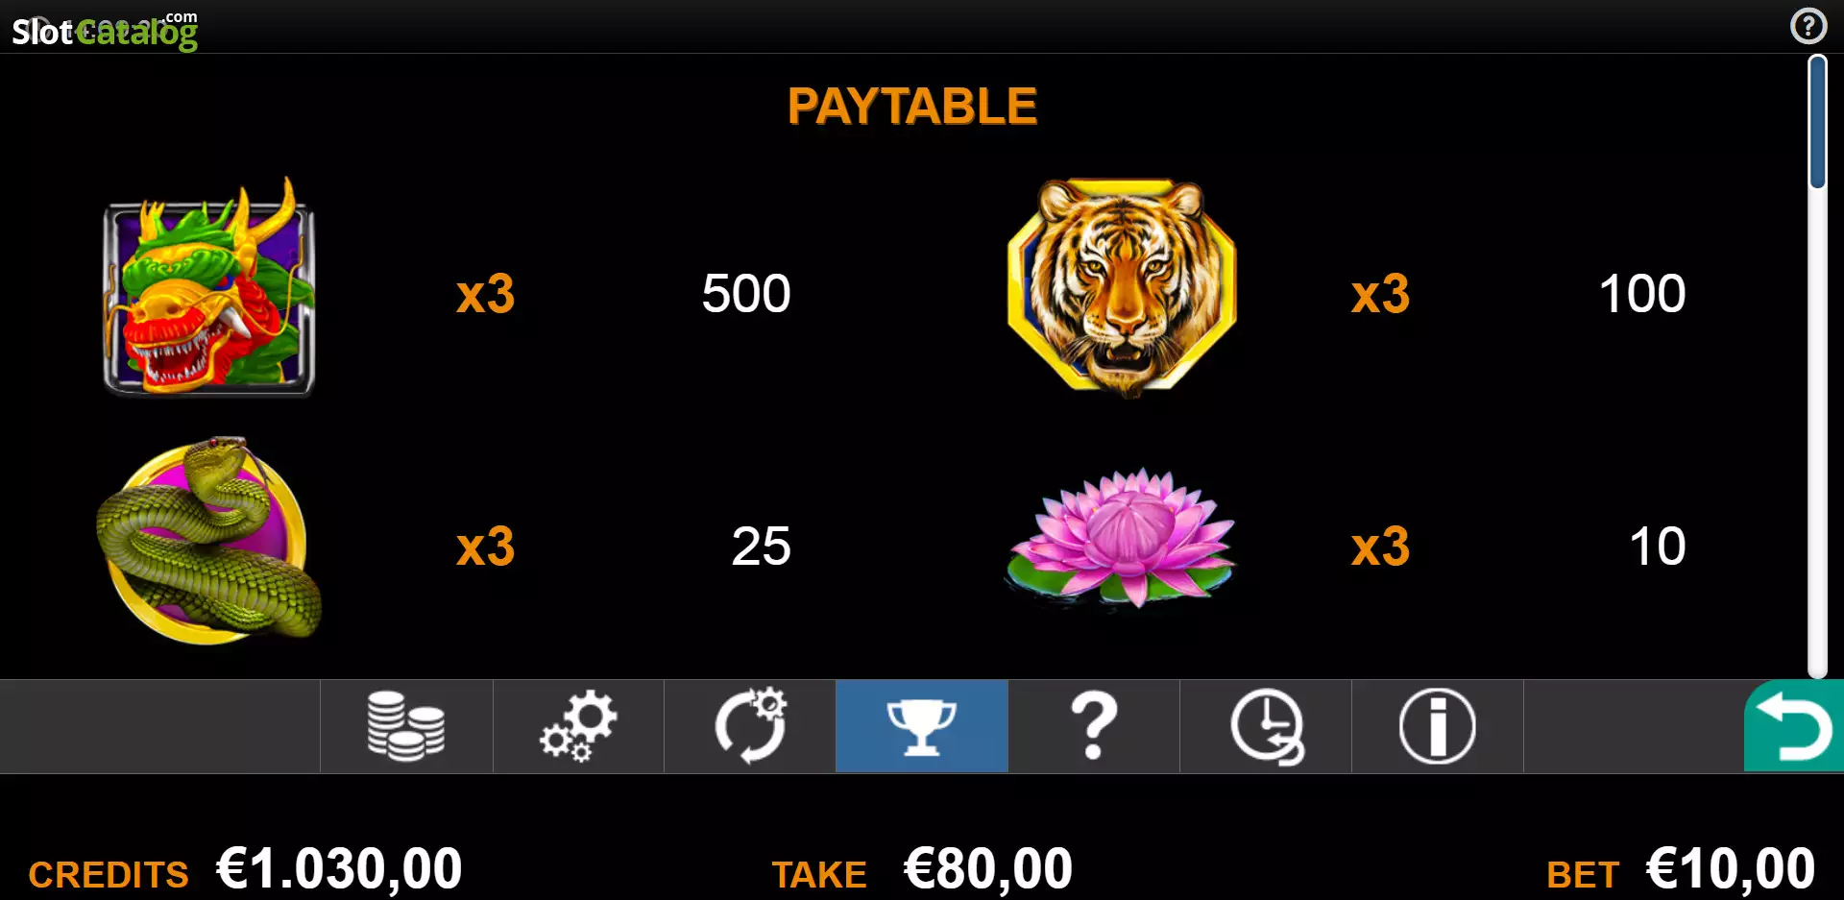
Task: Open the gears settings menu
Action: tap(578, 726)
